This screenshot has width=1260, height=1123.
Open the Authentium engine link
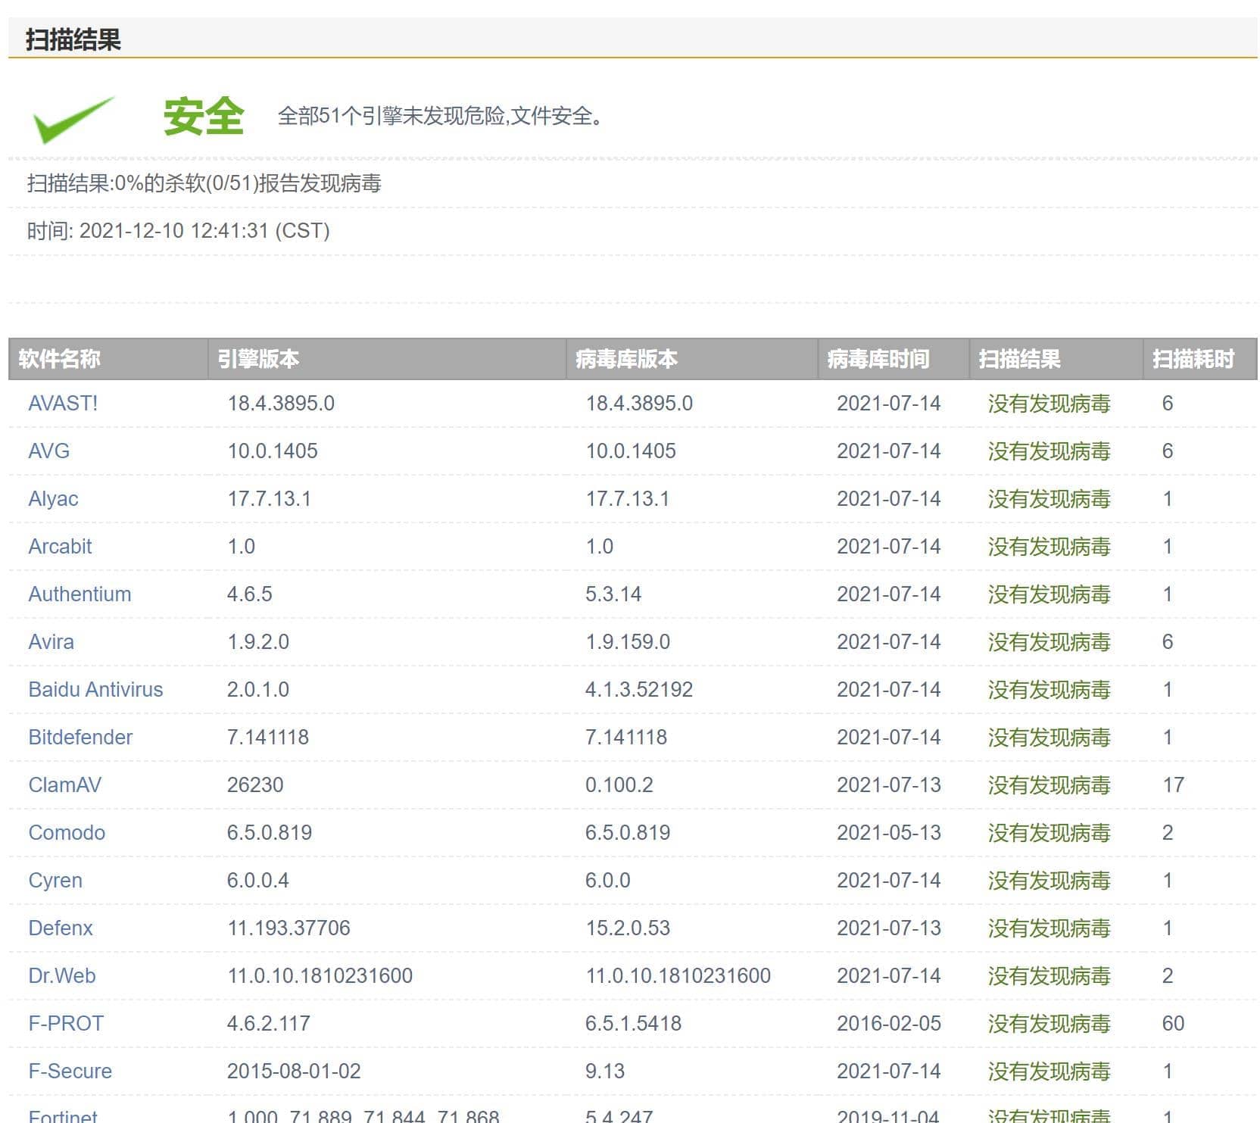[80, 594]
